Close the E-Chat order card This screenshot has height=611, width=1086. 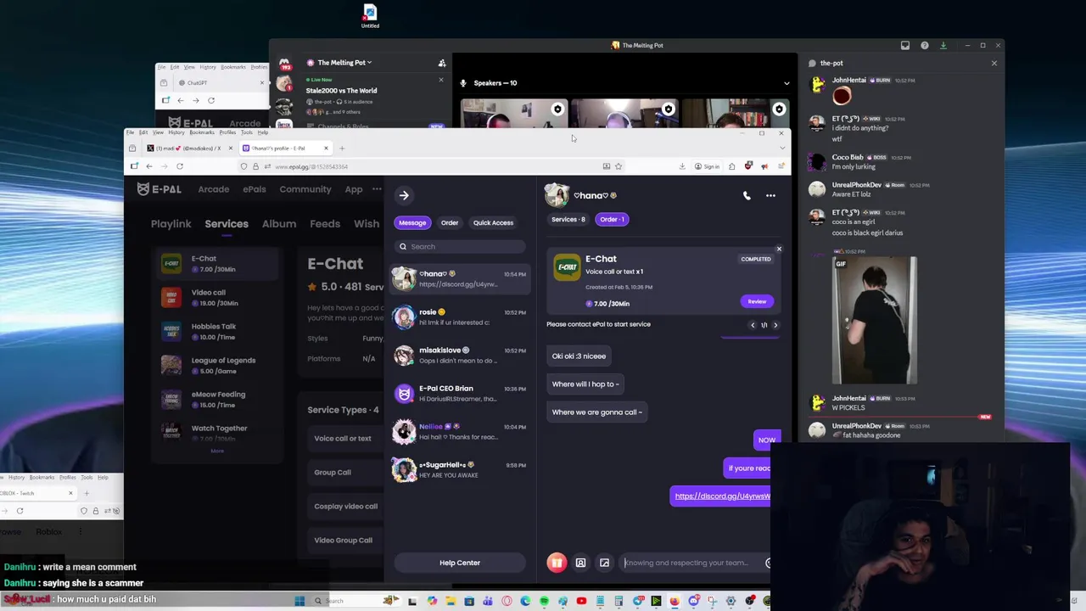pyautogui.click(x=779, y=249)
